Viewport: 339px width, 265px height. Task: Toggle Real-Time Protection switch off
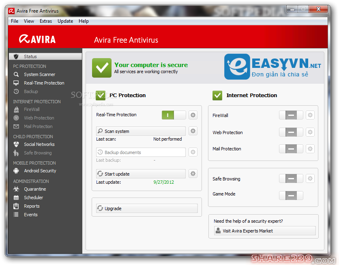[174, 115]
